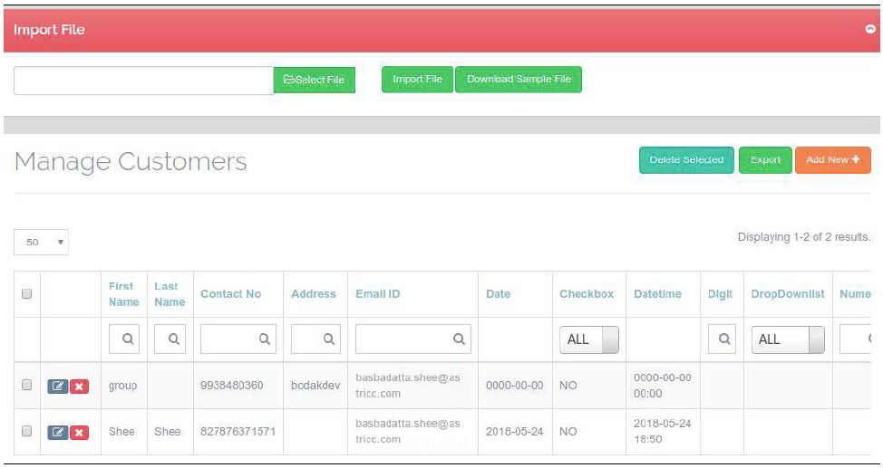
Task: Click edit icon for the Shee row
Action: [56, 432]
